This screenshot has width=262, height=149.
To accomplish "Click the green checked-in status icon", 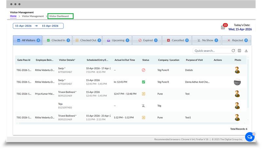I will tap(143, 82).
